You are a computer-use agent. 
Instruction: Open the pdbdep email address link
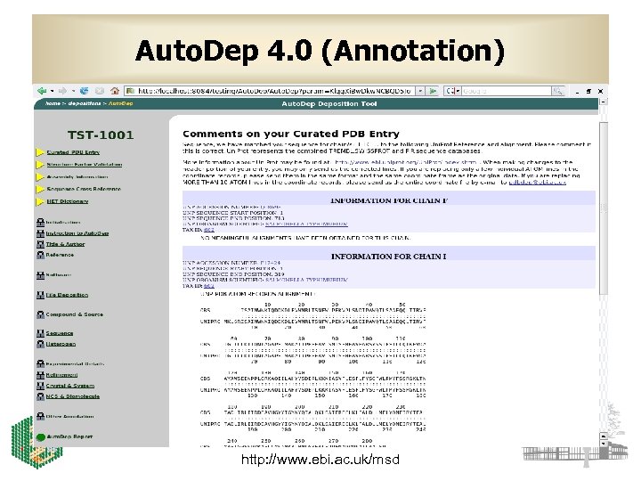click(x=537, y=182)
